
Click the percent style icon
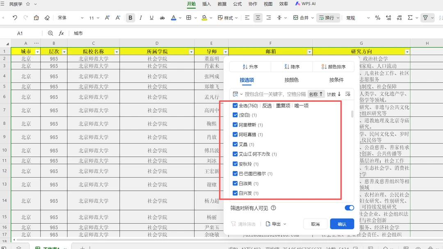pos(377,18)
